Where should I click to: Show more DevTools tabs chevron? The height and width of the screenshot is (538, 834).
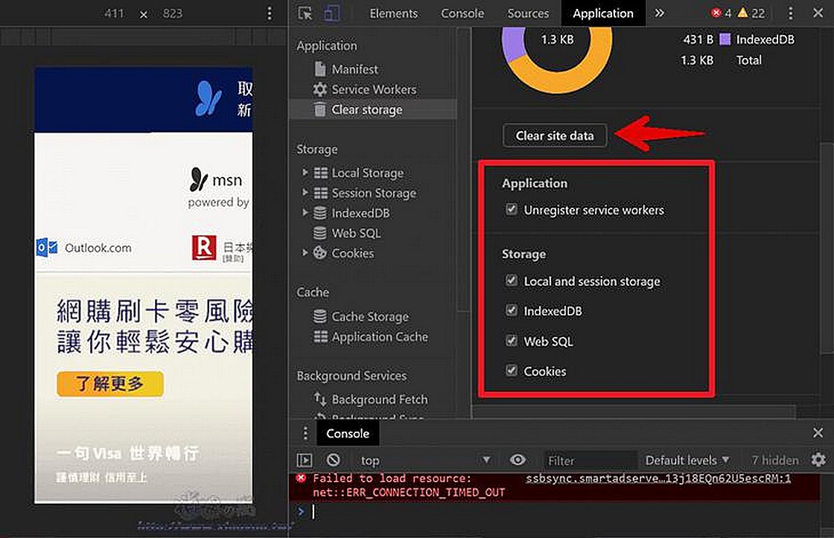660,13
